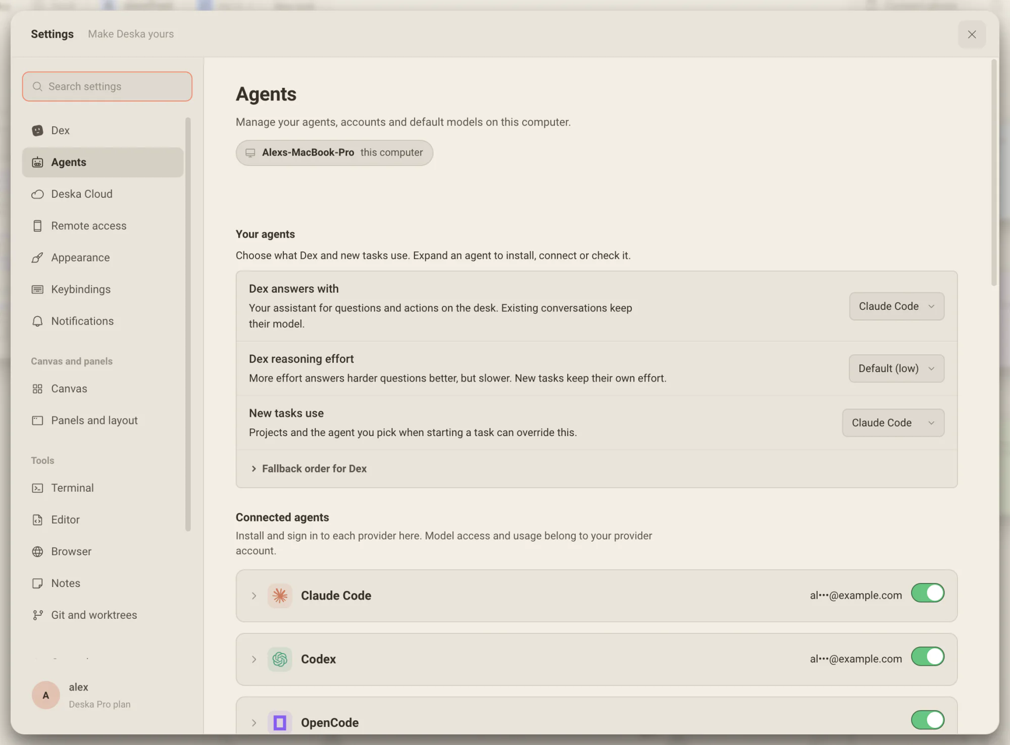1010x745 pixels.
Task: Click the Search settings field
Action: click(x=107, y=86)
